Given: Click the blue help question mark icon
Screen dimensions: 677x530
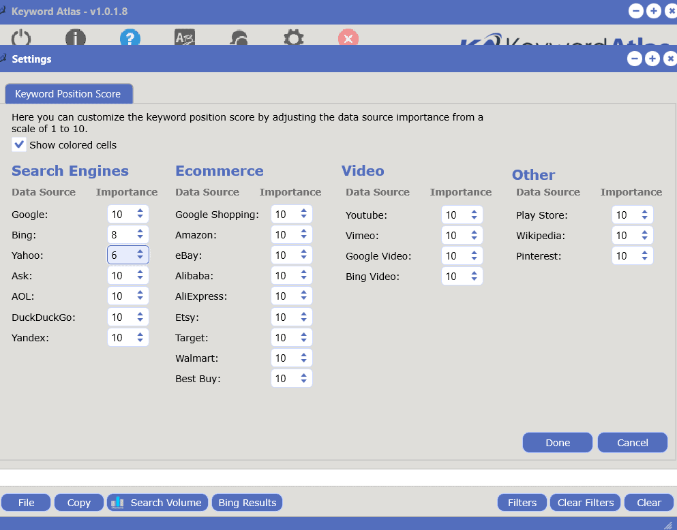Looking at the screenshot, I should point(130,39).
